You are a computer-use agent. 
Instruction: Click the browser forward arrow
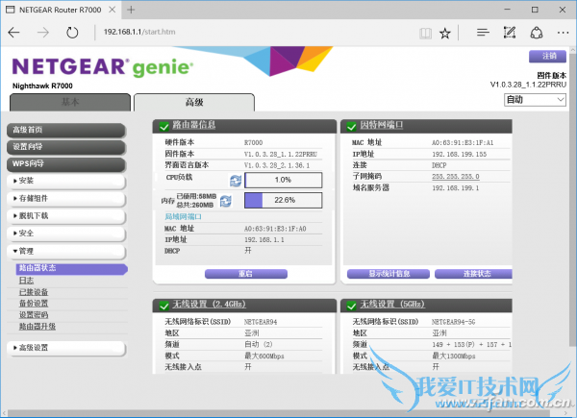click(x=43, y=33)
